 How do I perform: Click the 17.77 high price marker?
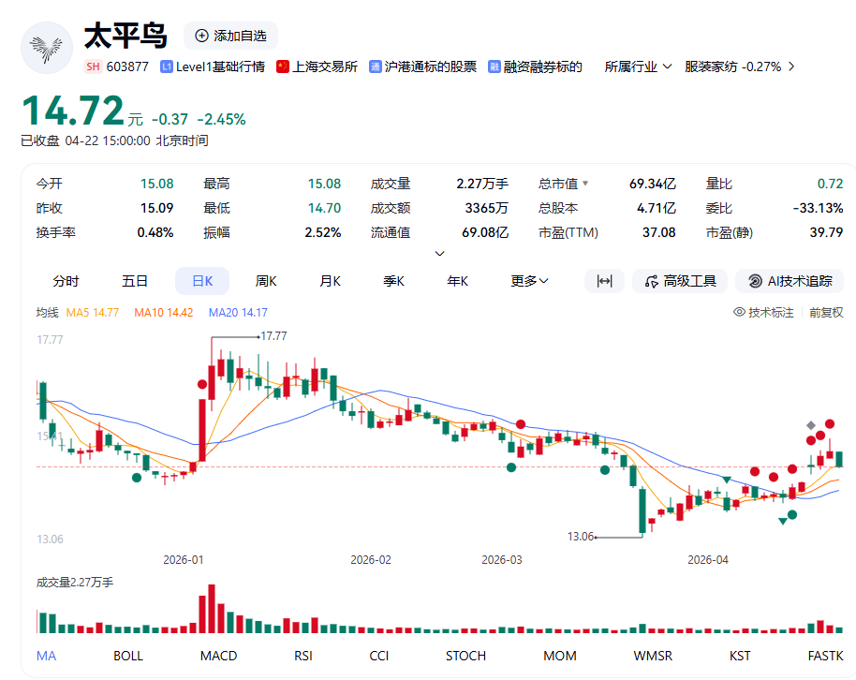click(273, 336)
